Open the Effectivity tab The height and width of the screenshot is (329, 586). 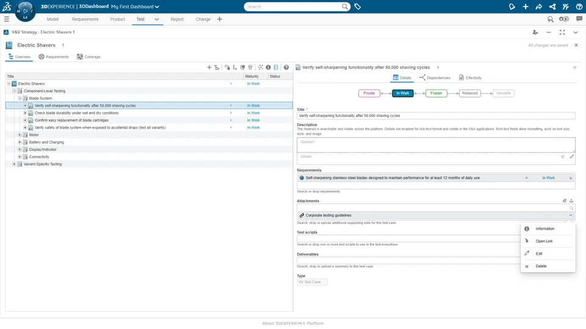(x=470, y=77)
